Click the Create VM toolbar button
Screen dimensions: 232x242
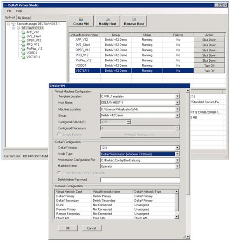[x=81, y=21]
